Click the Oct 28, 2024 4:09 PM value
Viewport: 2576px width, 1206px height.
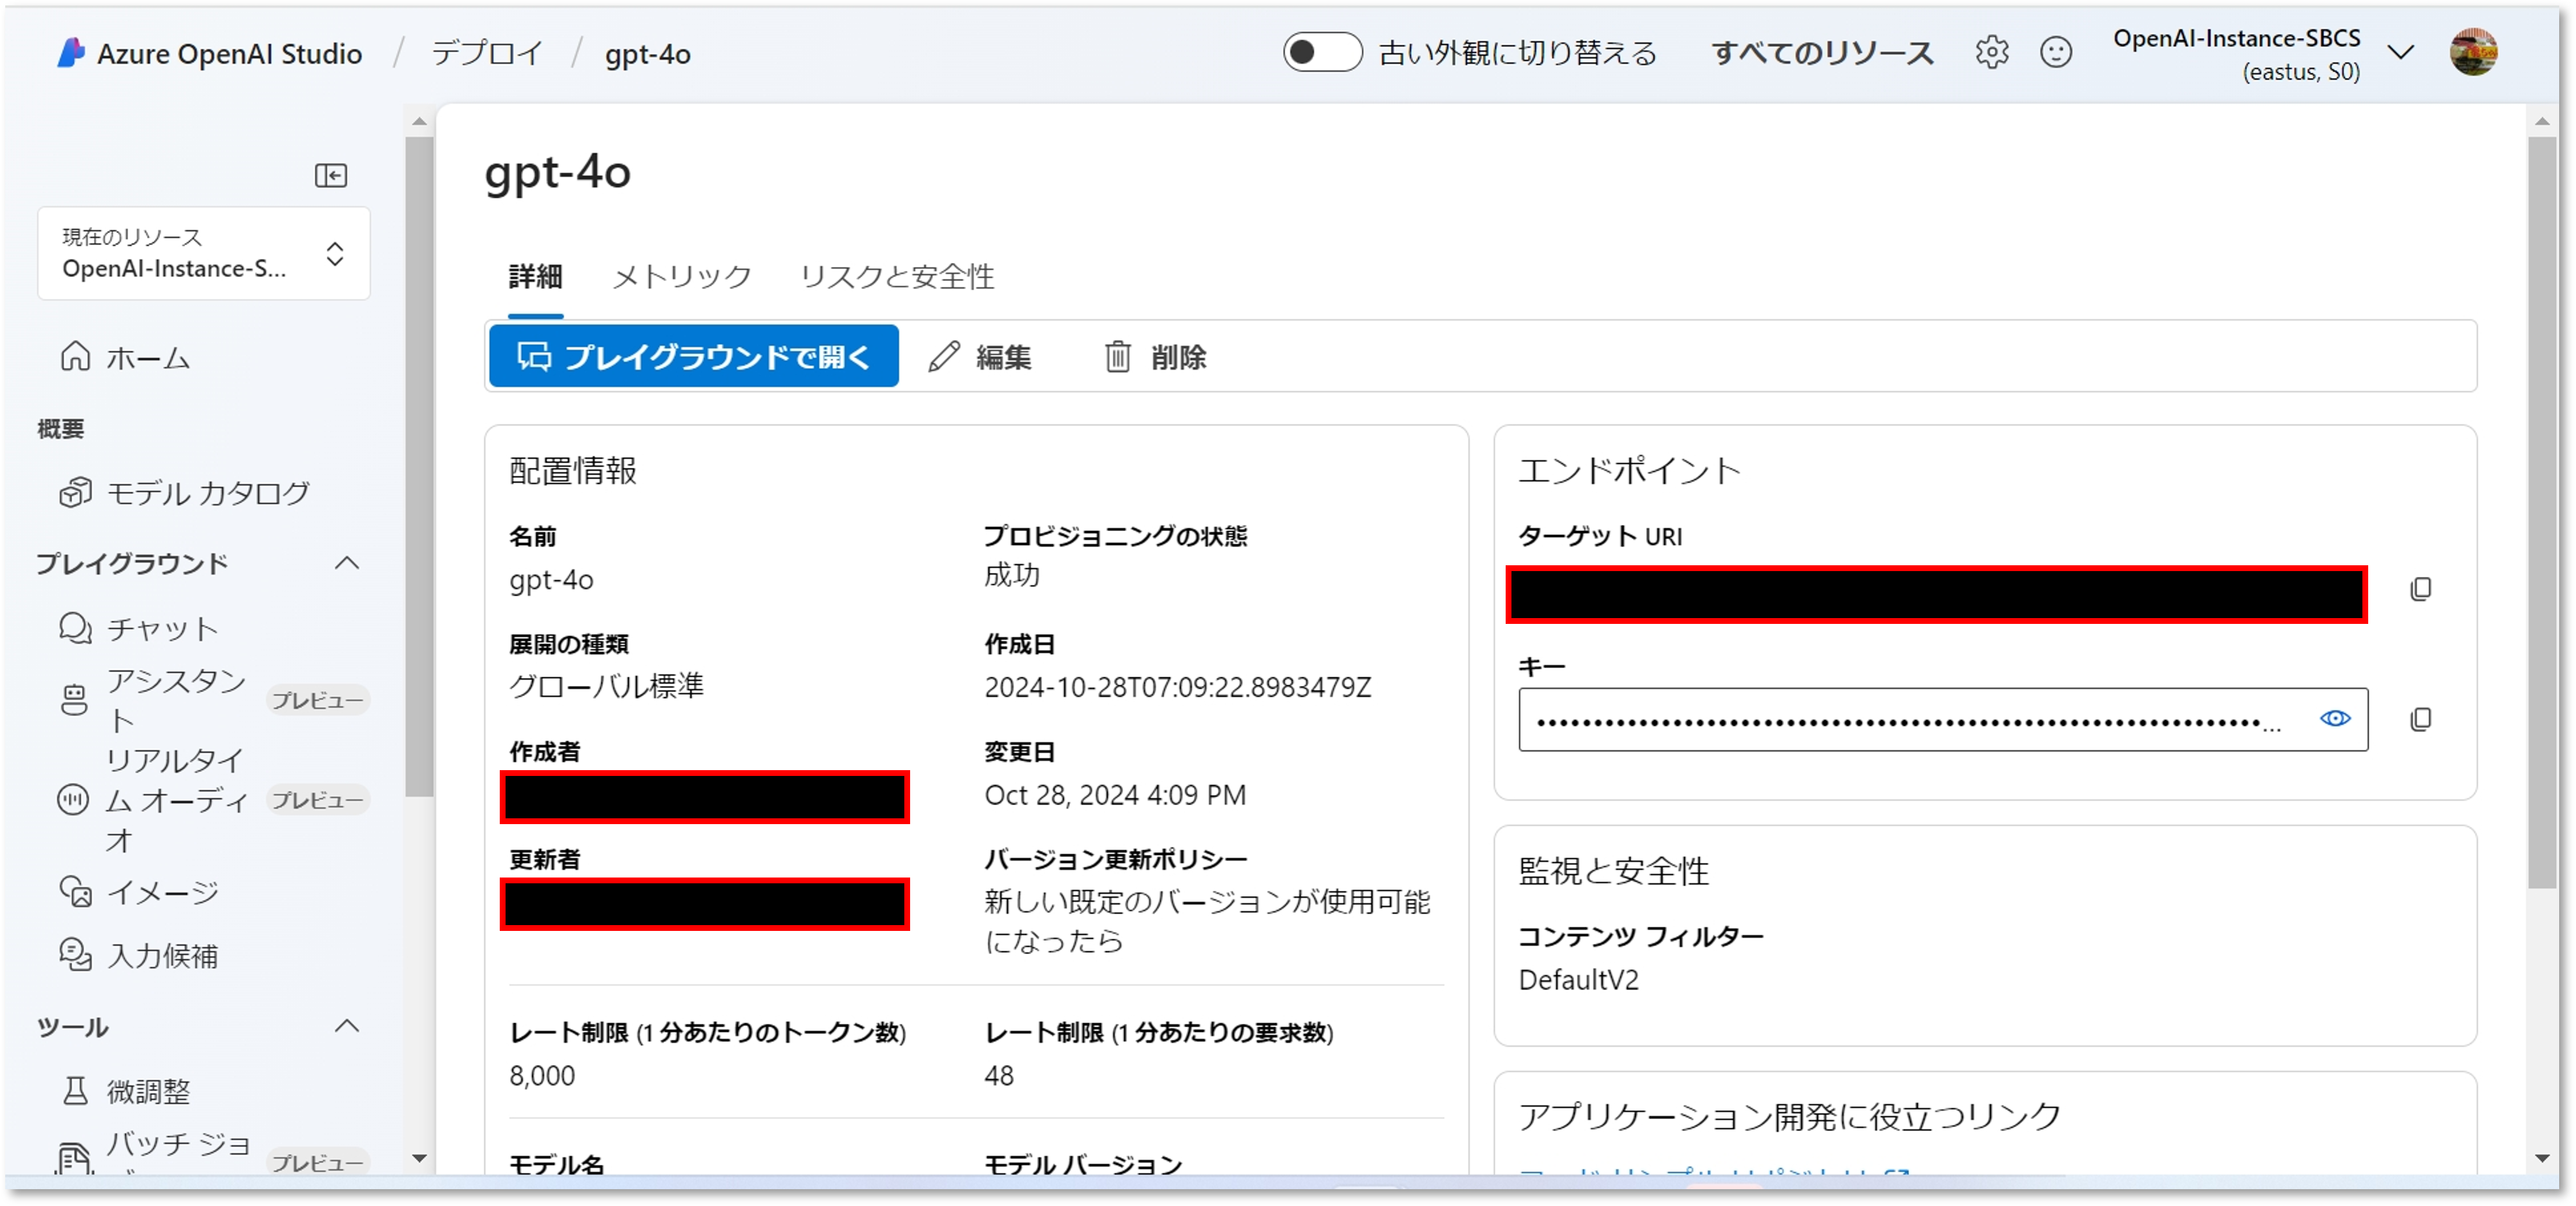1115,795
